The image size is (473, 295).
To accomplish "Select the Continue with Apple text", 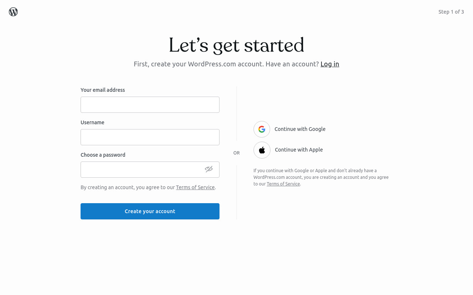I will click(299, 150).
